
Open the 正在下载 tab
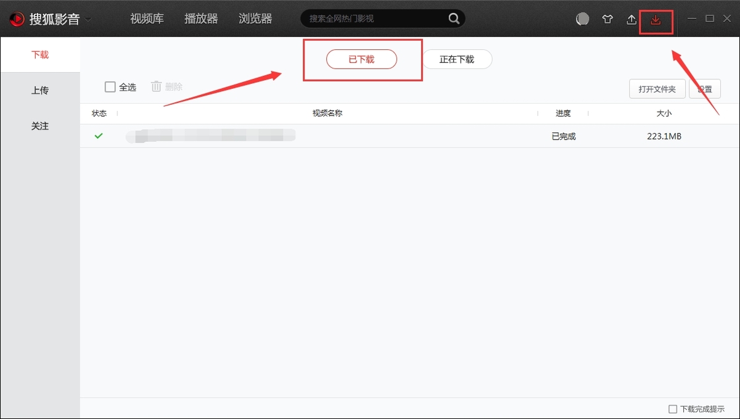coord(457,59)
